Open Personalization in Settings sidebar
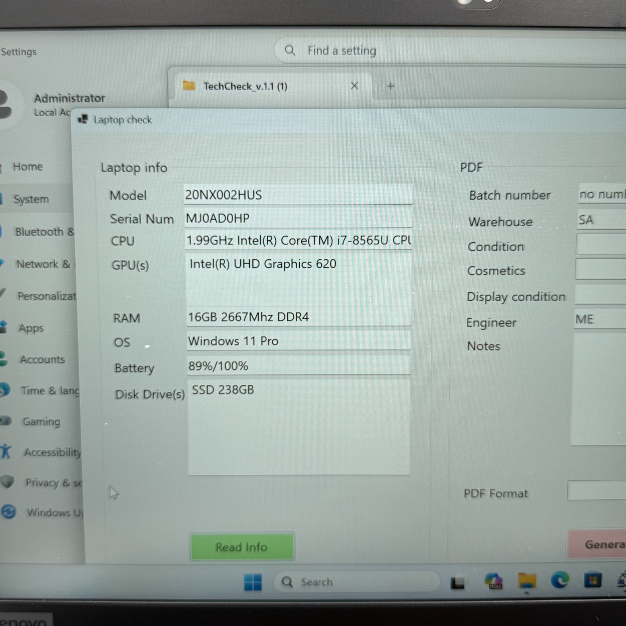The width and height of the screenshot is (626, 626). point(46,296)
